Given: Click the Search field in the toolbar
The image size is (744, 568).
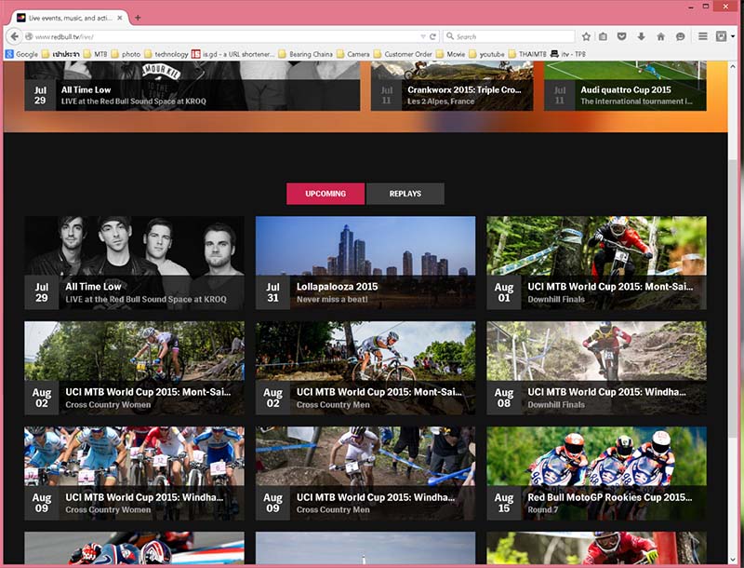Looking at the screenshot, I should click(x=509, y=36).
